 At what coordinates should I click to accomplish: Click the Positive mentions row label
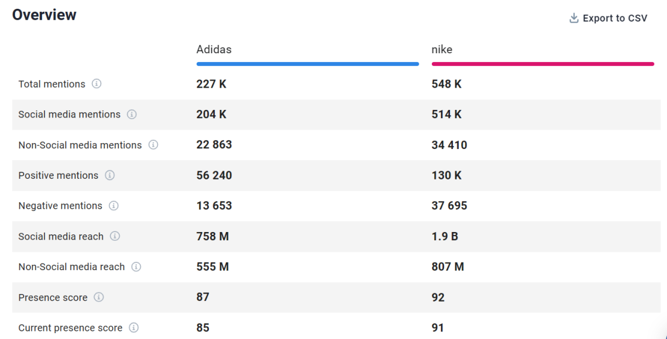tap(59, 175)
